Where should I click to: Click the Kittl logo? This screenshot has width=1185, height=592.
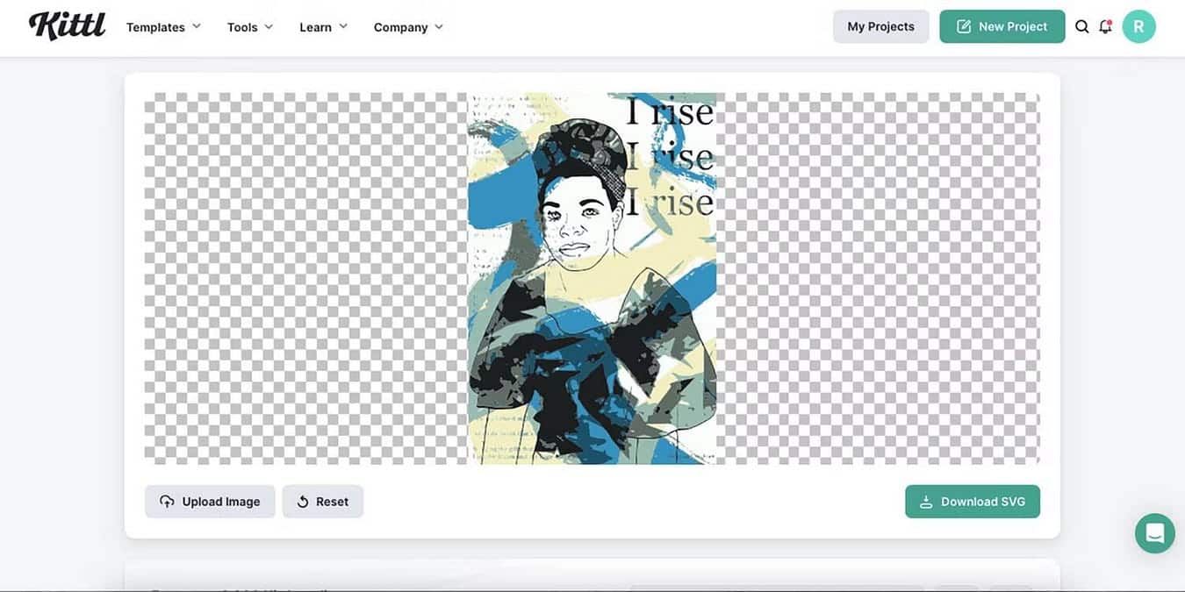click(x=67, y=25)
